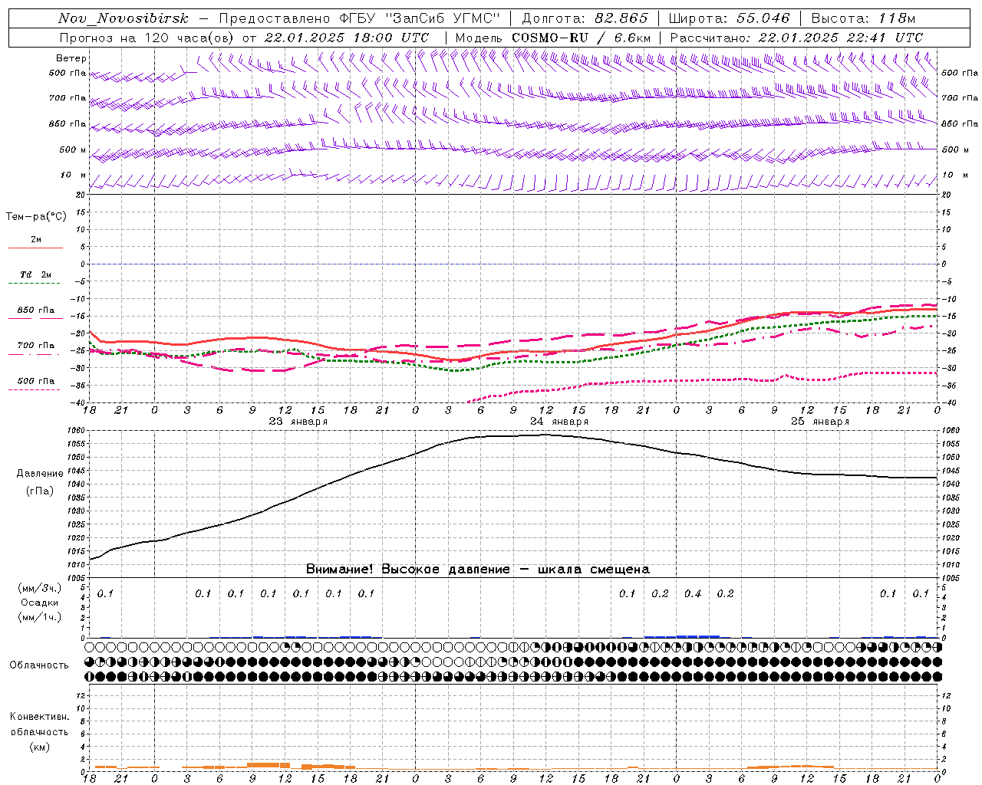Click the (мм/1ч.) precipitation unit label

point(40,617)
